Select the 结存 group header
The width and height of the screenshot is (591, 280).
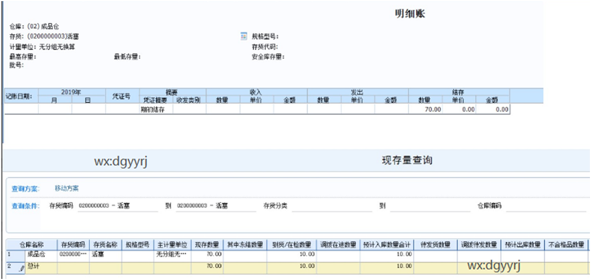459,92
